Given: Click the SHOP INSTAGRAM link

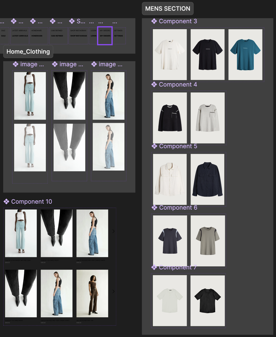Looking at the screenshot, I should [x=78, y=35].
